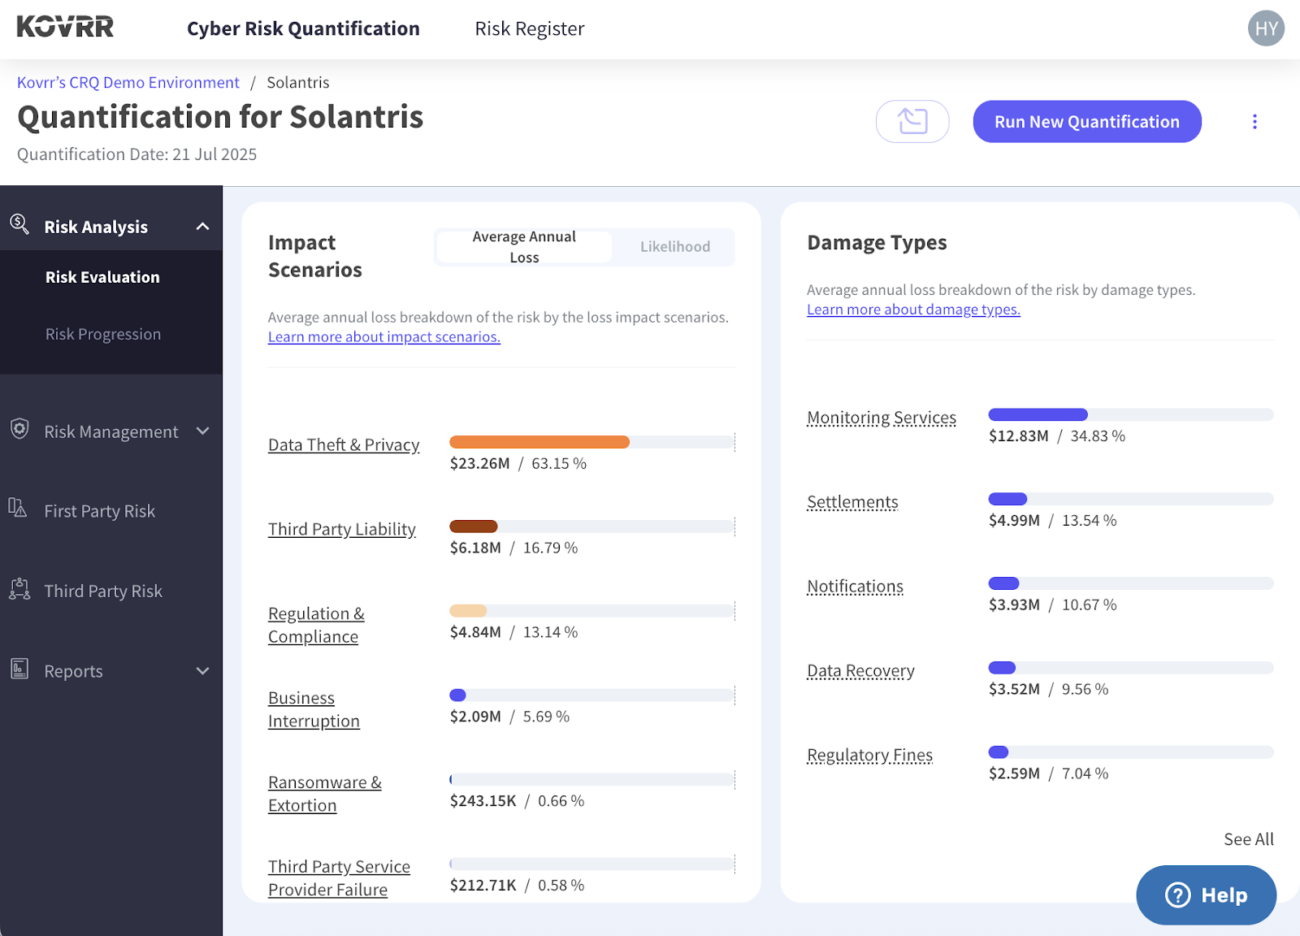1300x936 pixels.
Task: Click See All damage types
Action: (1249, 838)
